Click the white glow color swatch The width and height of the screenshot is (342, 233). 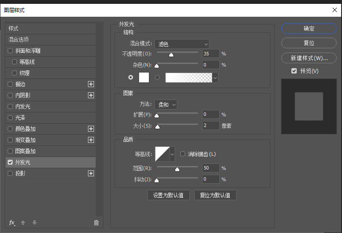pyautogui.click(x=144, y=77)
